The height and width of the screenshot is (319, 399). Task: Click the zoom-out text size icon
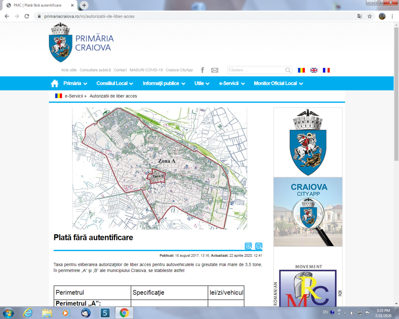(x=259, y=246)
